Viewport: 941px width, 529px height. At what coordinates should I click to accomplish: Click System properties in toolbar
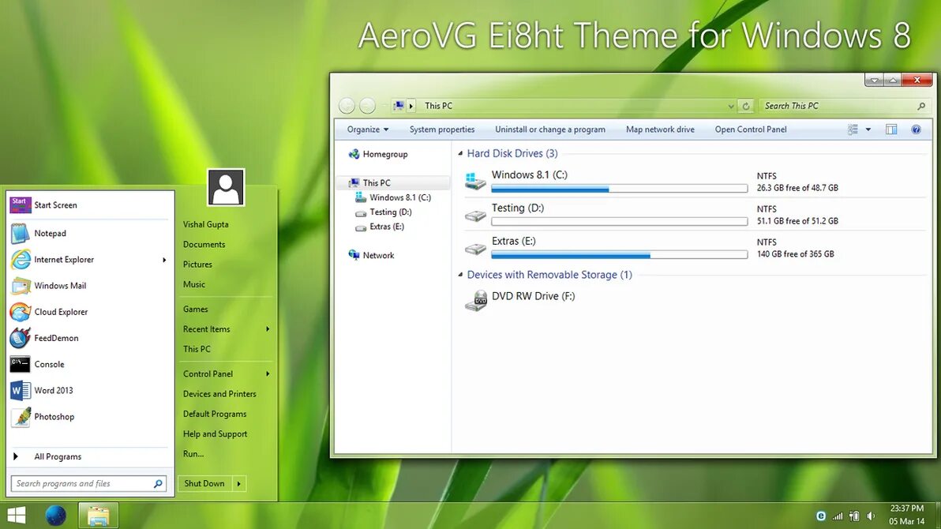point(442,129)
